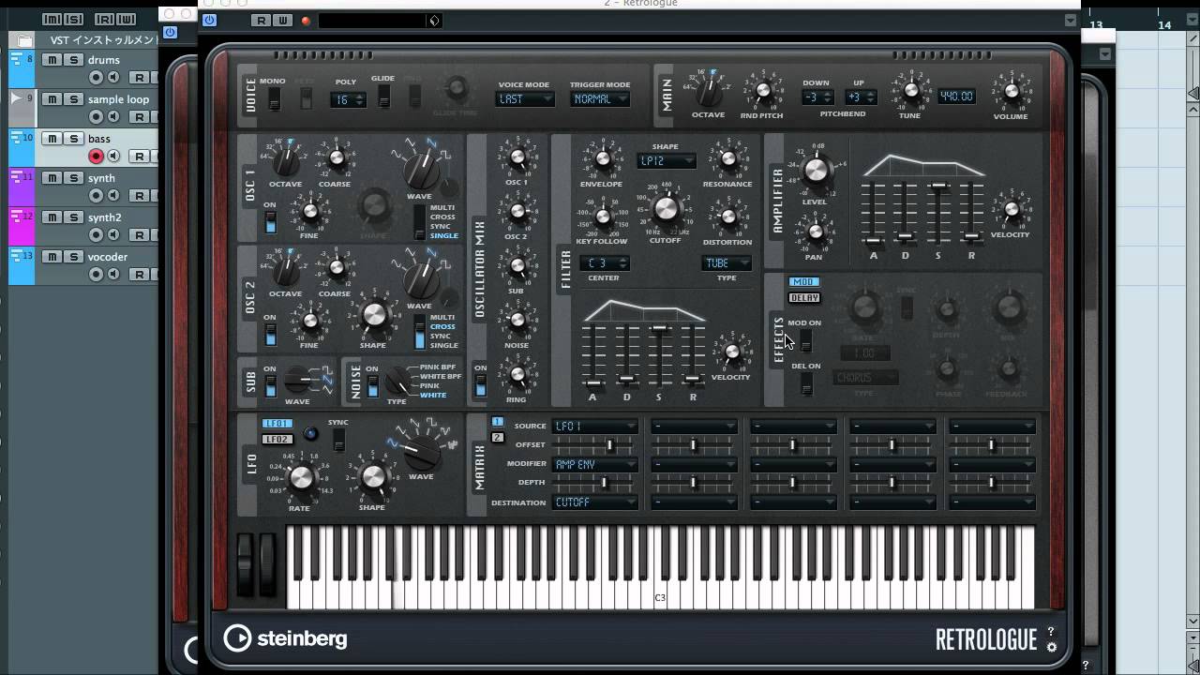
Task: Click the Noise Type knob
Action: point(397,381)
